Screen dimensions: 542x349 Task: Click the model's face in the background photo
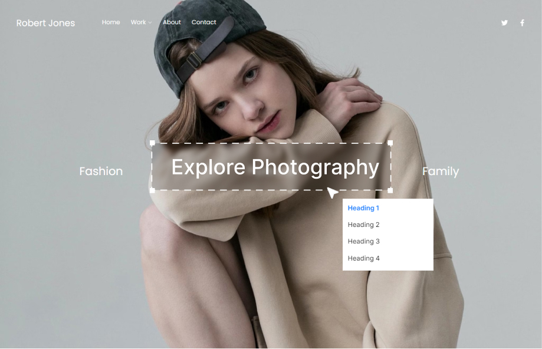242,94
